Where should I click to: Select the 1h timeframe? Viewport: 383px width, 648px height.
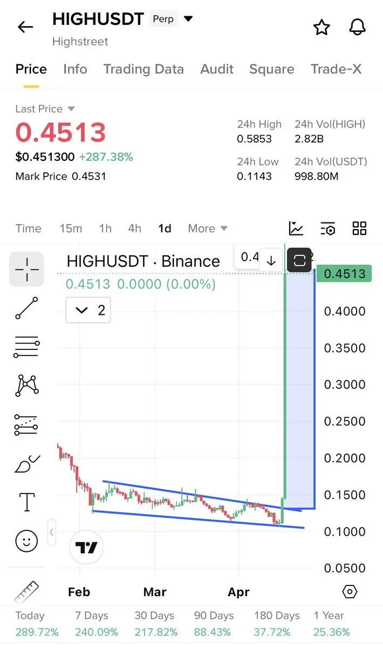(x=105, y=228)
